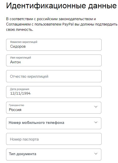Screen dimensions: 118x163
Task: Click the date value 12/11/1994
Action: (20, 93)
